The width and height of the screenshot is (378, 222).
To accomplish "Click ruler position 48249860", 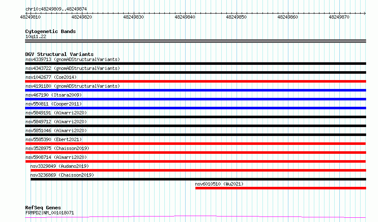I will click(288, 17).
